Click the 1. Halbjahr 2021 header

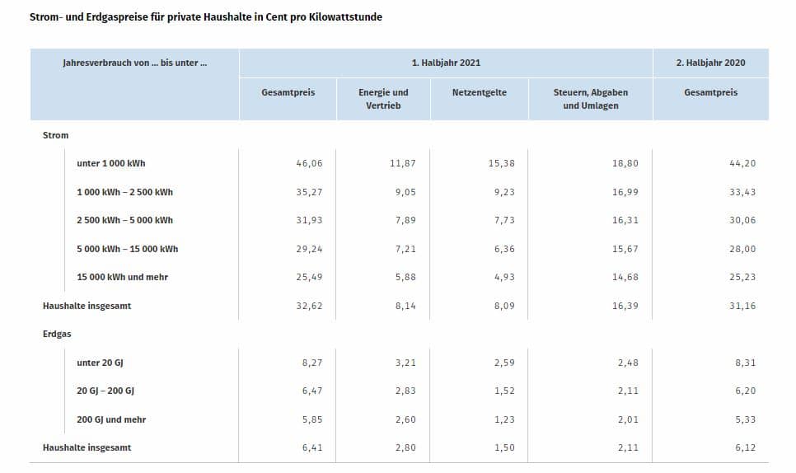pyautogui.click(x=446, y=63)
